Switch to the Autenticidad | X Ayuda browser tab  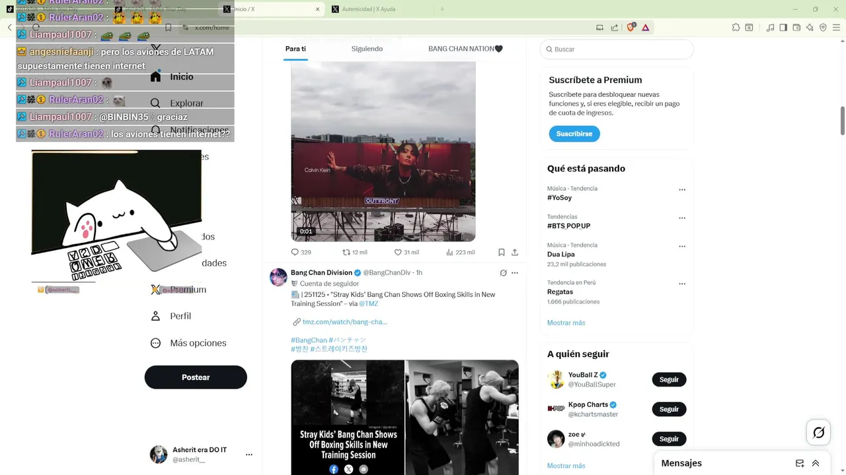(x=379, y=9)
